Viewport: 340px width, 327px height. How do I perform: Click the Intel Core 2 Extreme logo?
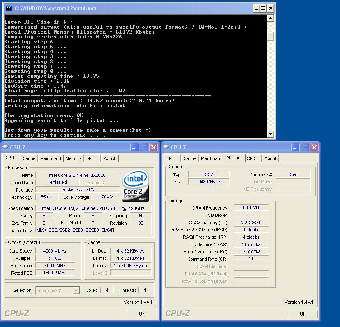pos(136,185)
